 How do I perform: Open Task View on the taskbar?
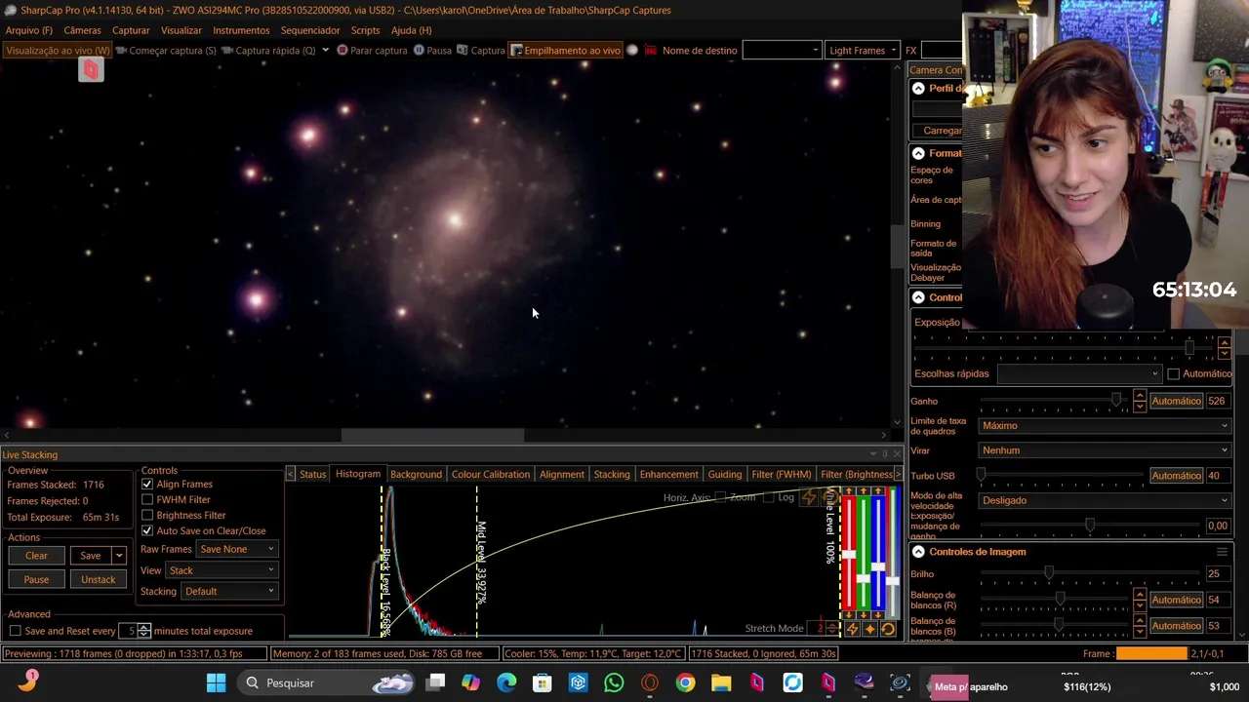tap(435, 682)
